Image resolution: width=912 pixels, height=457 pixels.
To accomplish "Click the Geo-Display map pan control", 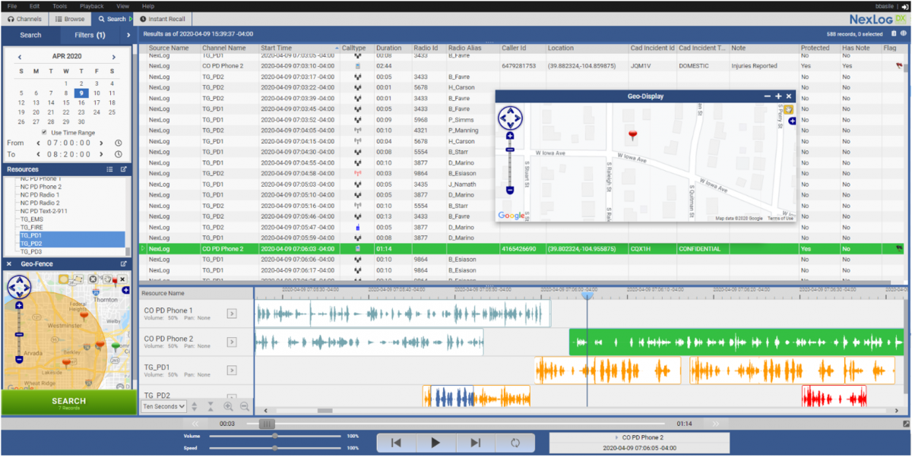I will point(509,118).
